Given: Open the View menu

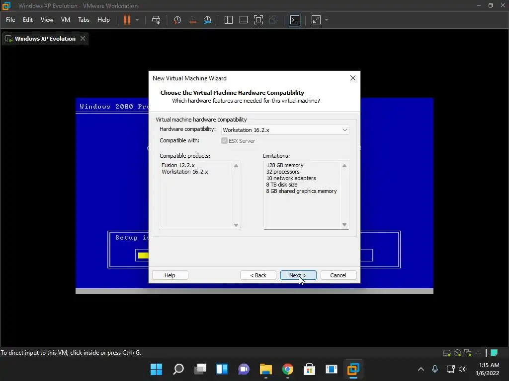Looking at the screenshot, I should click(47, 20).
